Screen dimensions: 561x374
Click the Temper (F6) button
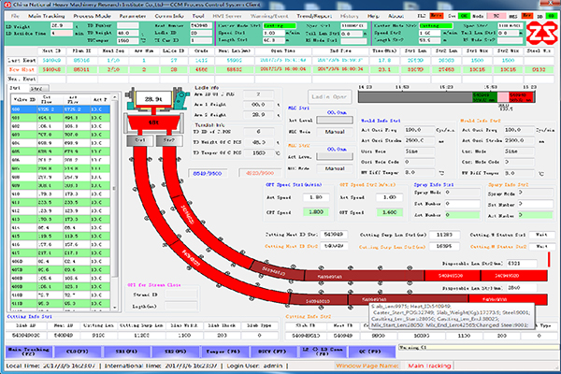click(x=225, y=352)
